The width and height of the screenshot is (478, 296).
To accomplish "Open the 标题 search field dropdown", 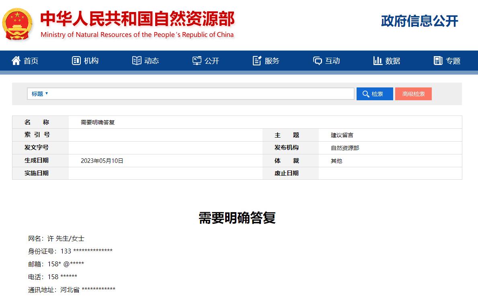I will tap(40, 94).
